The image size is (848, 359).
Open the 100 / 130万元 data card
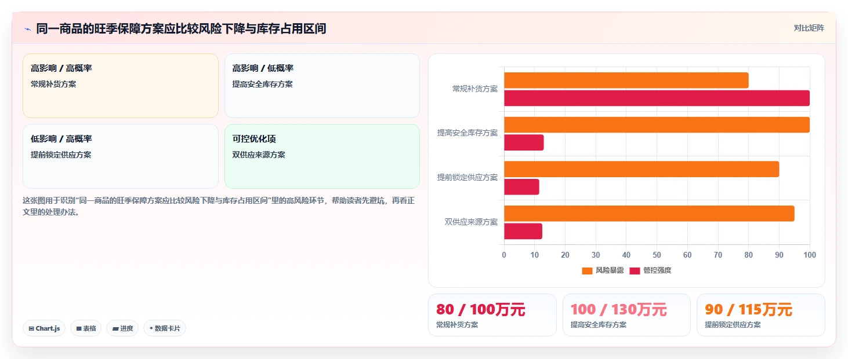coord(626,315)
